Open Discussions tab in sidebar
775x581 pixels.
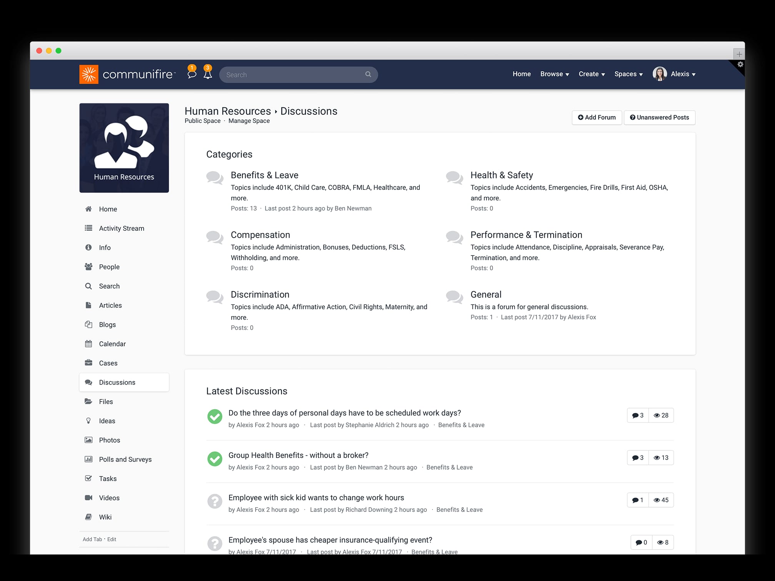coord(124,382)
